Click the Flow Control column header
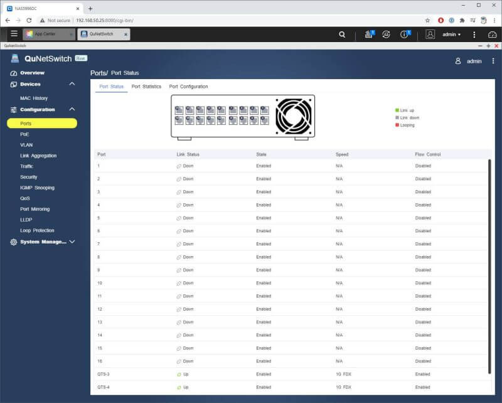This screenshot has height=403, width=502. coord(428,154)
